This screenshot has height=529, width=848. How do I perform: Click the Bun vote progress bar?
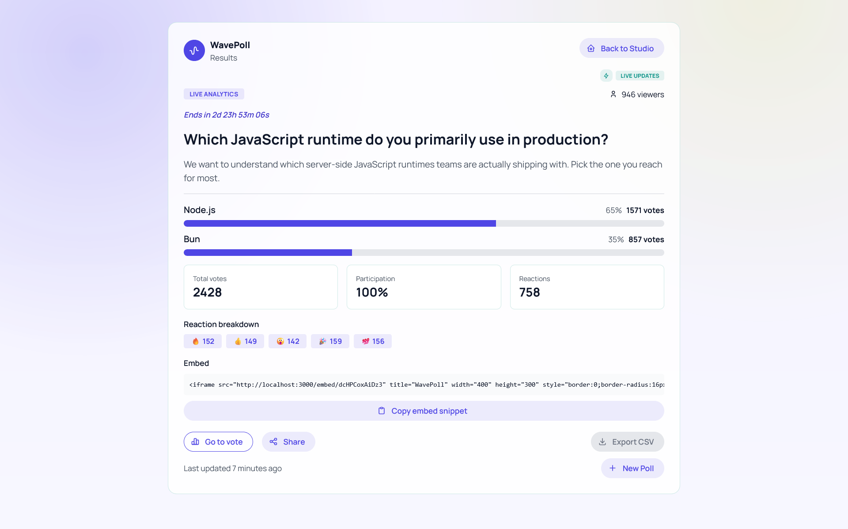(424, 253)
